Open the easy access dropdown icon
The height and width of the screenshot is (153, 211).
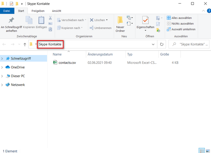click(x=130, y=24)
